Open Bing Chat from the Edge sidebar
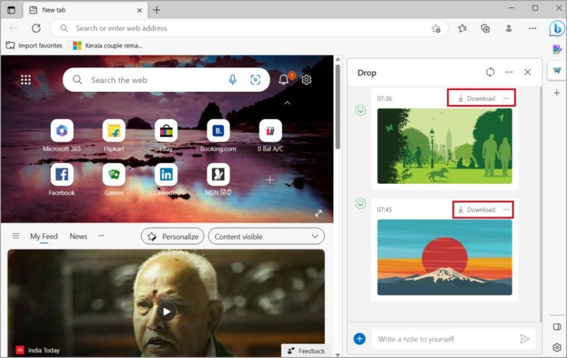 [x=556, y=29]
